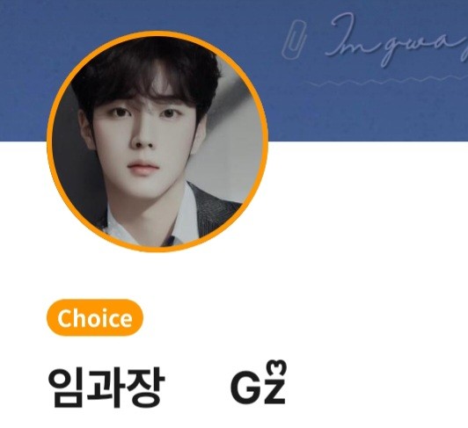Tap the 장 character of the name

[146, 388]
